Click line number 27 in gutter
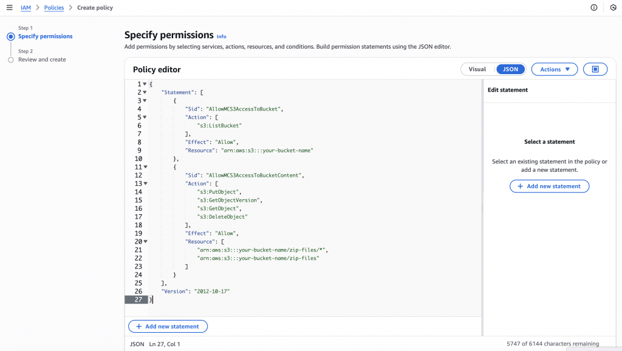Viewport: 622px width, 351px height. pos(138,300)
